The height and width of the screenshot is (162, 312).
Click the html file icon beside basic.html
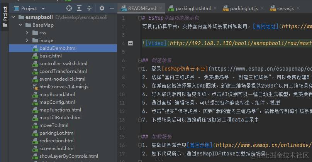coord(35,56)
